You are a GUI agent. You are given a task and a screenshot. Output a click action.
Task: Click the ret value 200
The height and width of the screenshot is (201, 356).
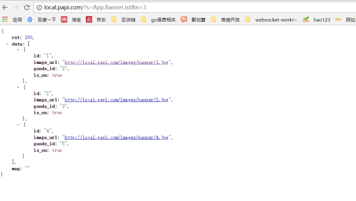click(28, 38)
